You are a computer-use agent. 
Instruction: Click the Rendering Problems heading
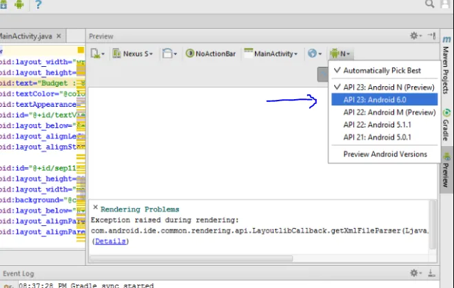tap(140, 209)
